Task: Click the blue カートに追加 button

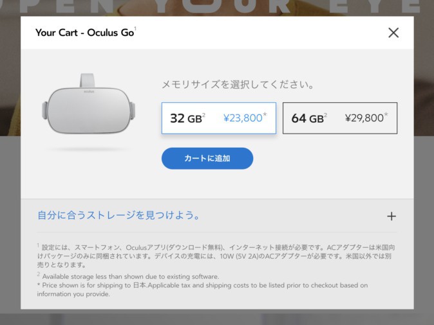Action: [207, 158]
